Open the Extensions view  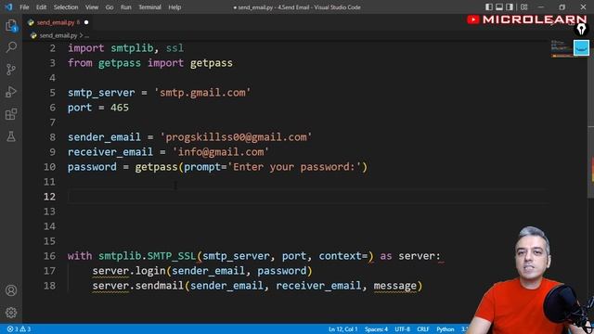[x=11, y=114]
